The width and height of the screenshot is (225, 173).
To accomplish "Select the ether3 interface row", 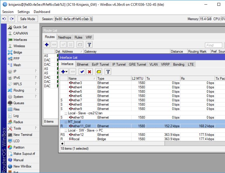I will coord(142,83).
